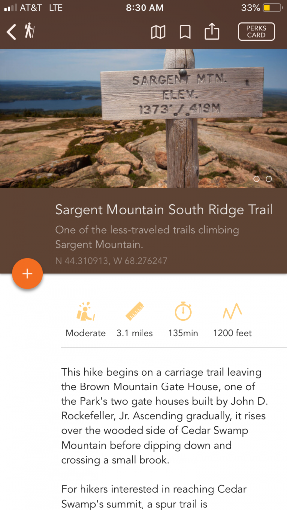
Task: Open the trail map icon
Action: tap(158, 32)
